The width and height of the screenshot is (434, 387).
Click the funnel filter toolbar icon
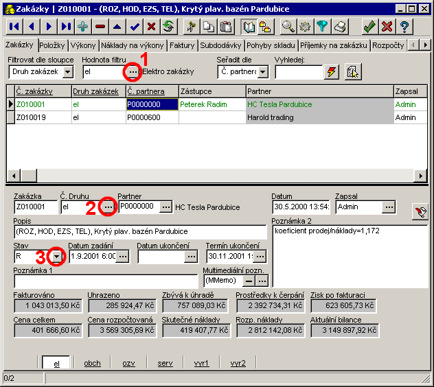[x=323, y=27]
